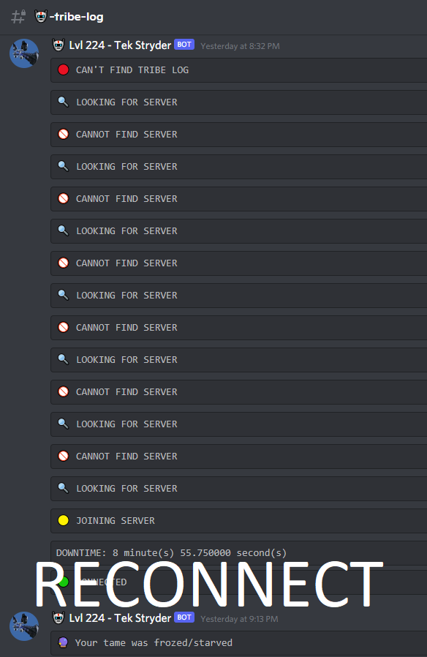Click the prohibited icon in first CANNOT FIND SERVER

63,134
